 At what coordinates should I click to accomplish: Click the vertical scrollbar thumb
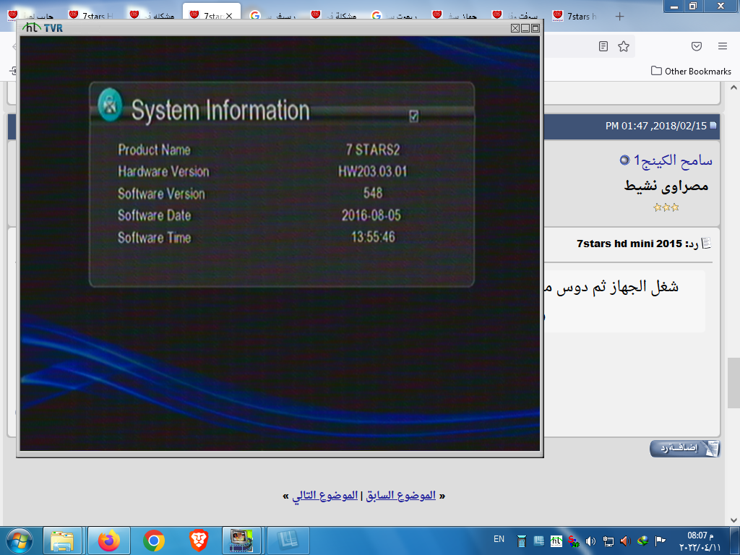point(733,383)
